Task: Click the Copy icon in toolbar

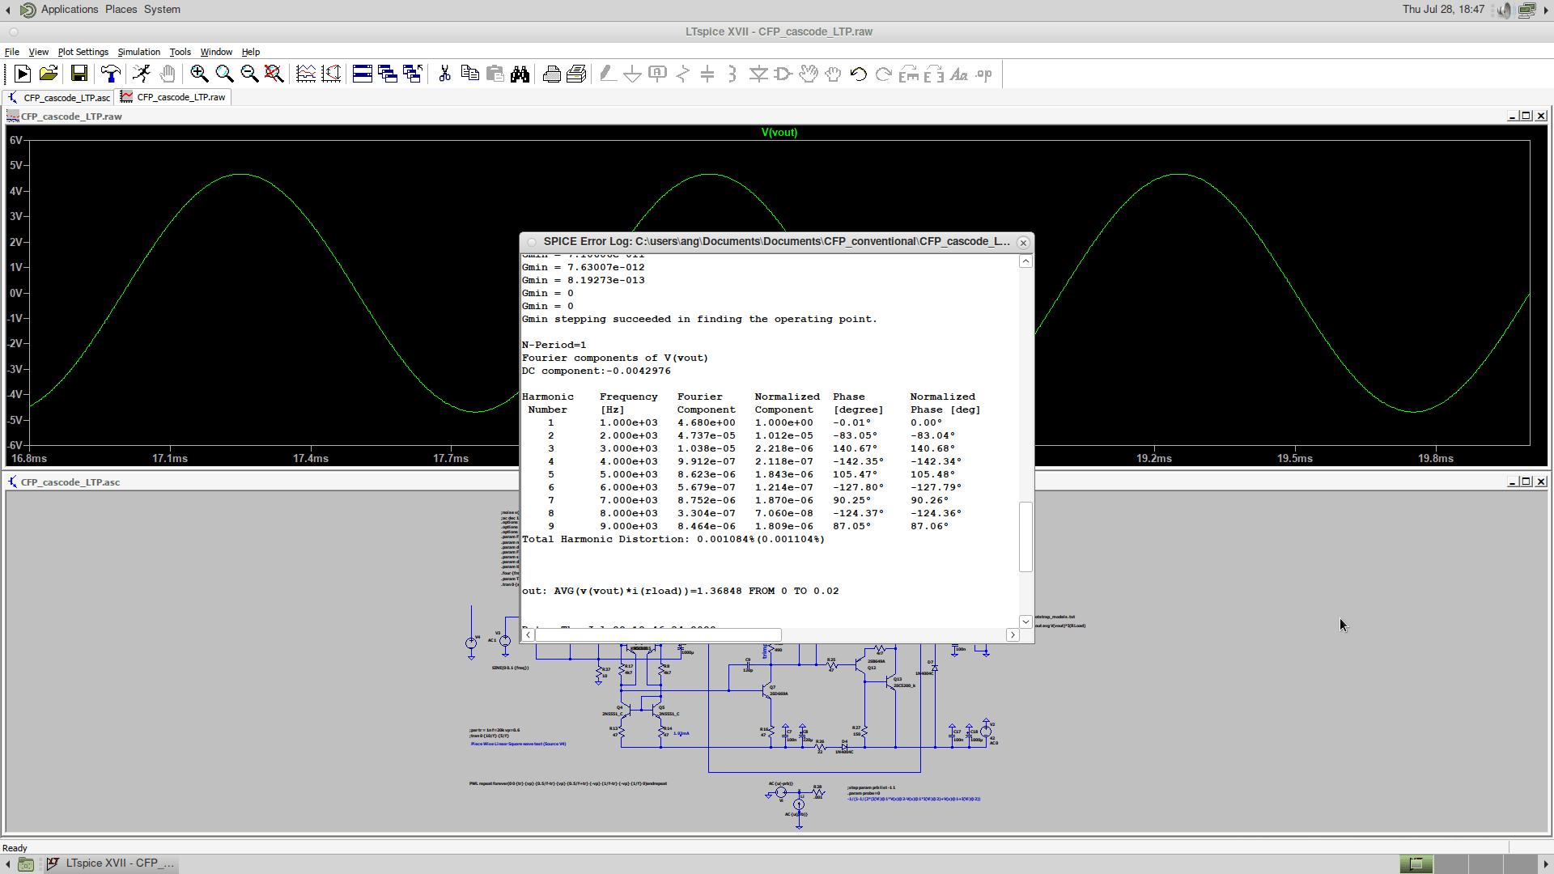Action: tap(469, 74)
